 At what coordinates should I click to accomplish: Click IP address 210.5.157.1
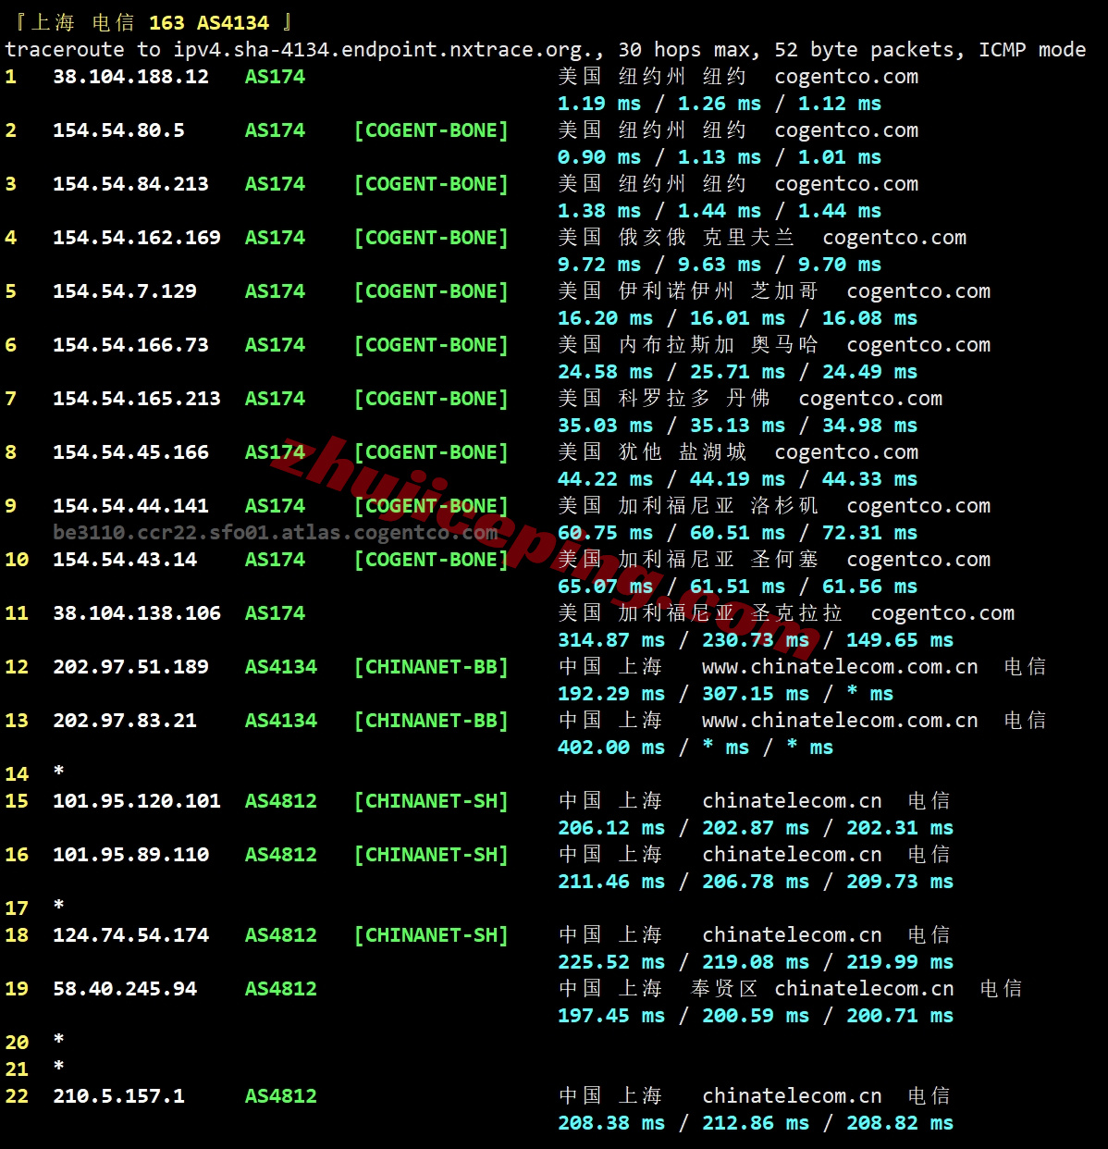click(x=118, y=1096)
